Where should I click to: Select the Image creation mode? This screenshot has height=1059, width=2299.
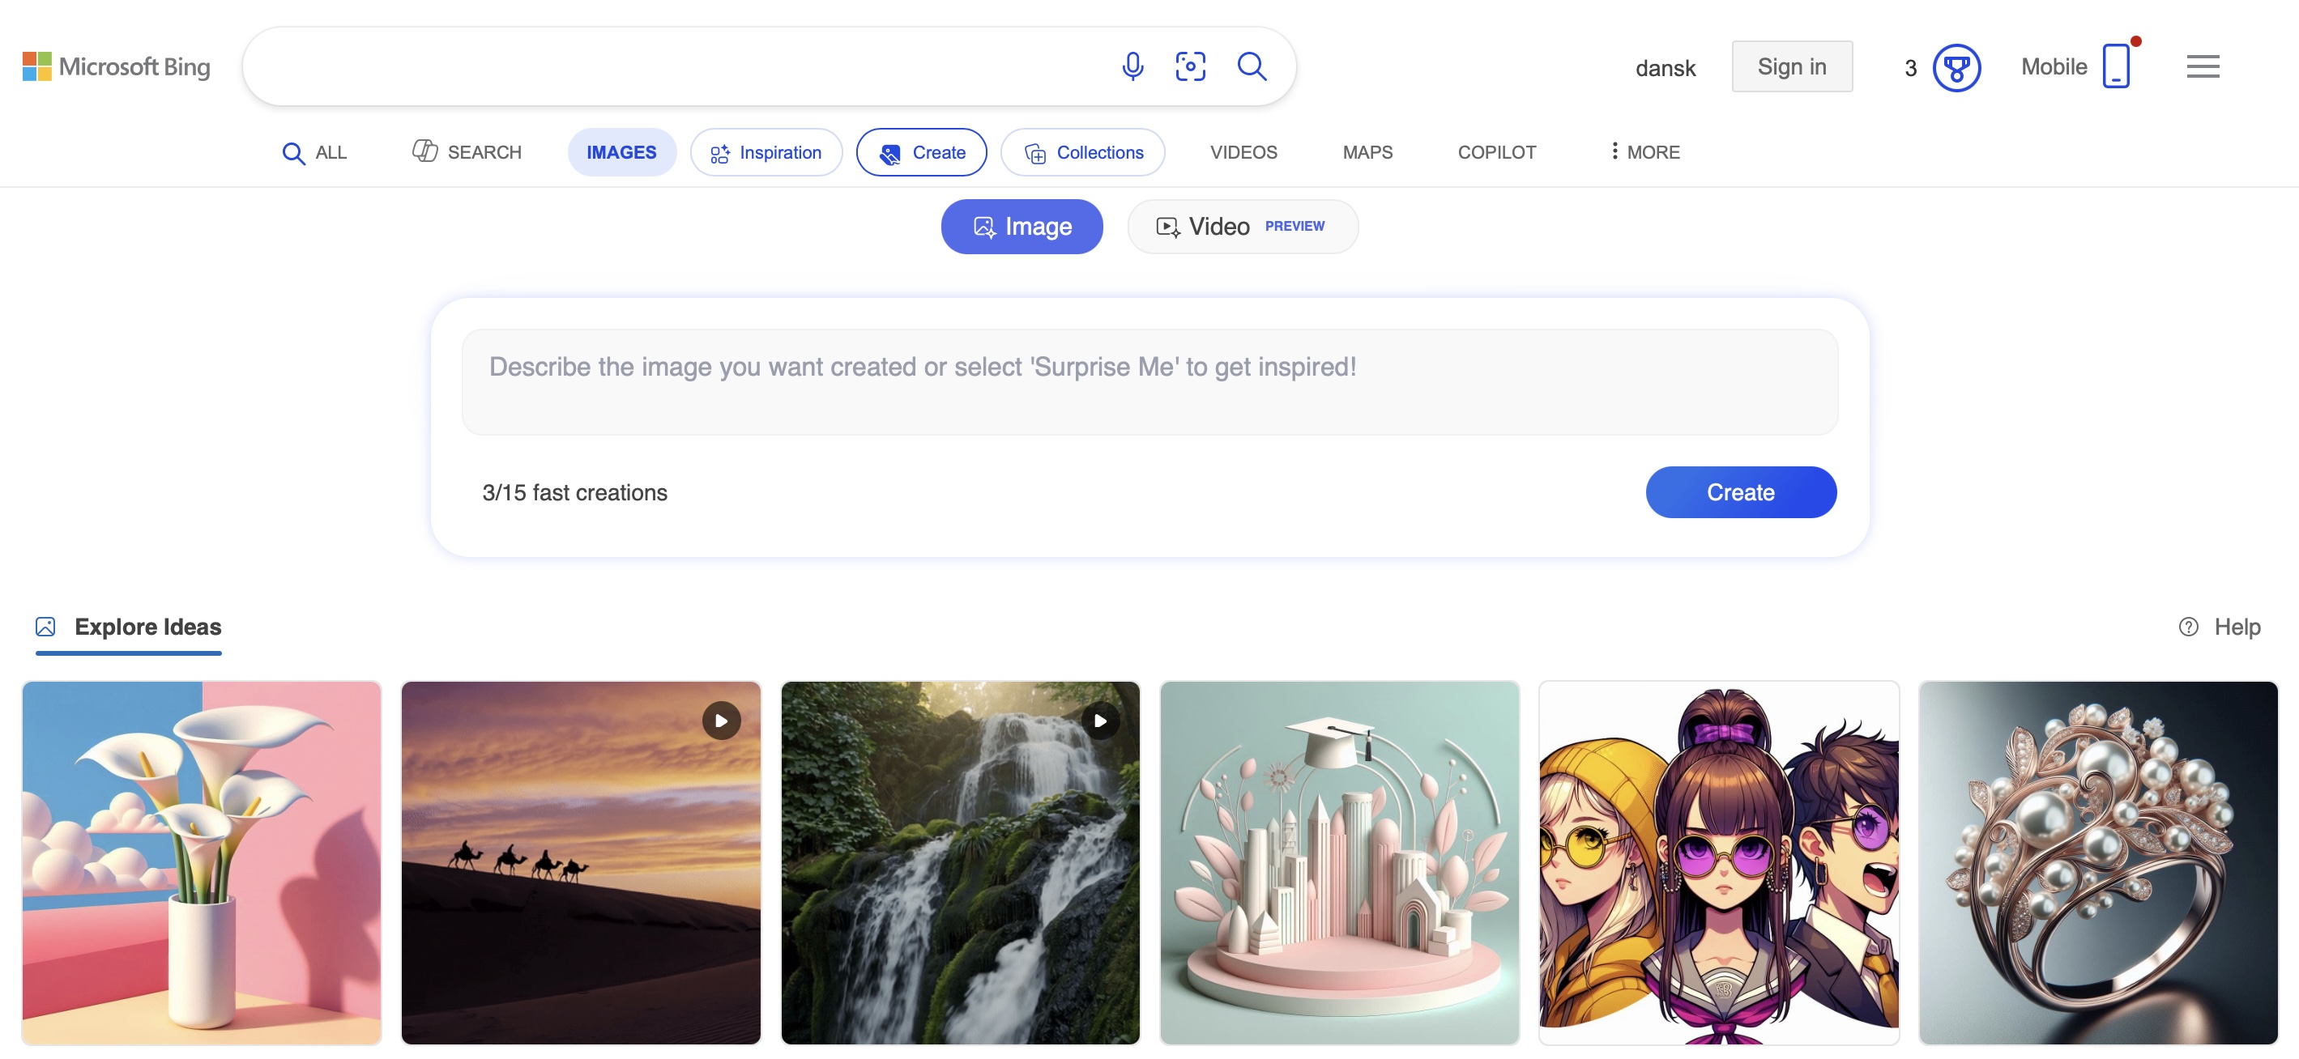coord(1021,227)
